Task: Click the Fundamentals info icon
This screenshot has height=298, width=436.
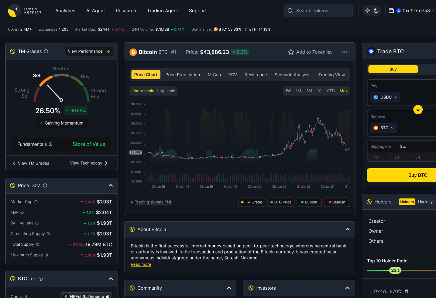Action: [x=51, y=144]
